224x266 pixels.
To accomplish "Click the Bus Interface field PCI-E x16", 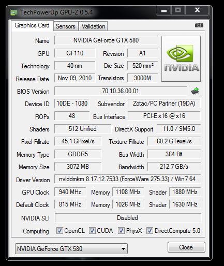I will click(x=164, y=116).
